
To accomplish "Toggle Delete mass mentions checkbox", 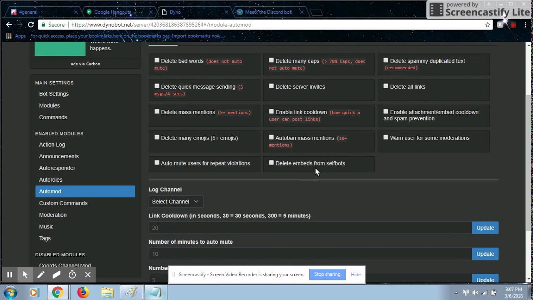I will tap(157, 112).
